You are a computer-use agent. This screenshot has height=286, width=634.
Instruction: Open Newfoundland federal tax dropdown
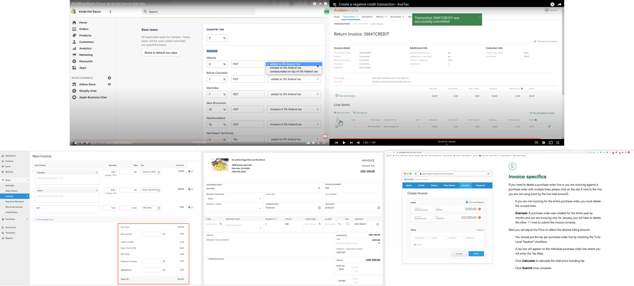tap(294, 124)
